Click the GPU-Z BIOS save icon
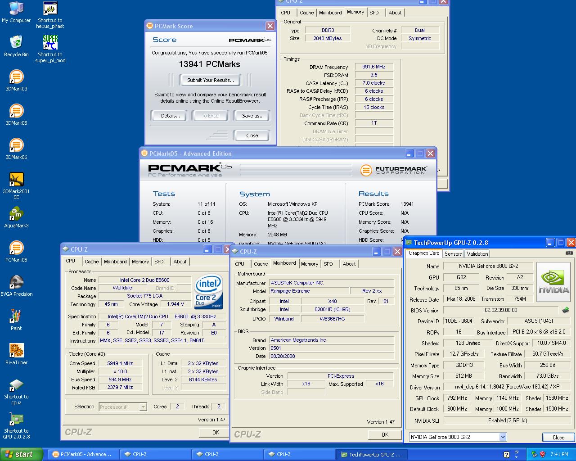576x461 pixels. (x=566, y=310)
